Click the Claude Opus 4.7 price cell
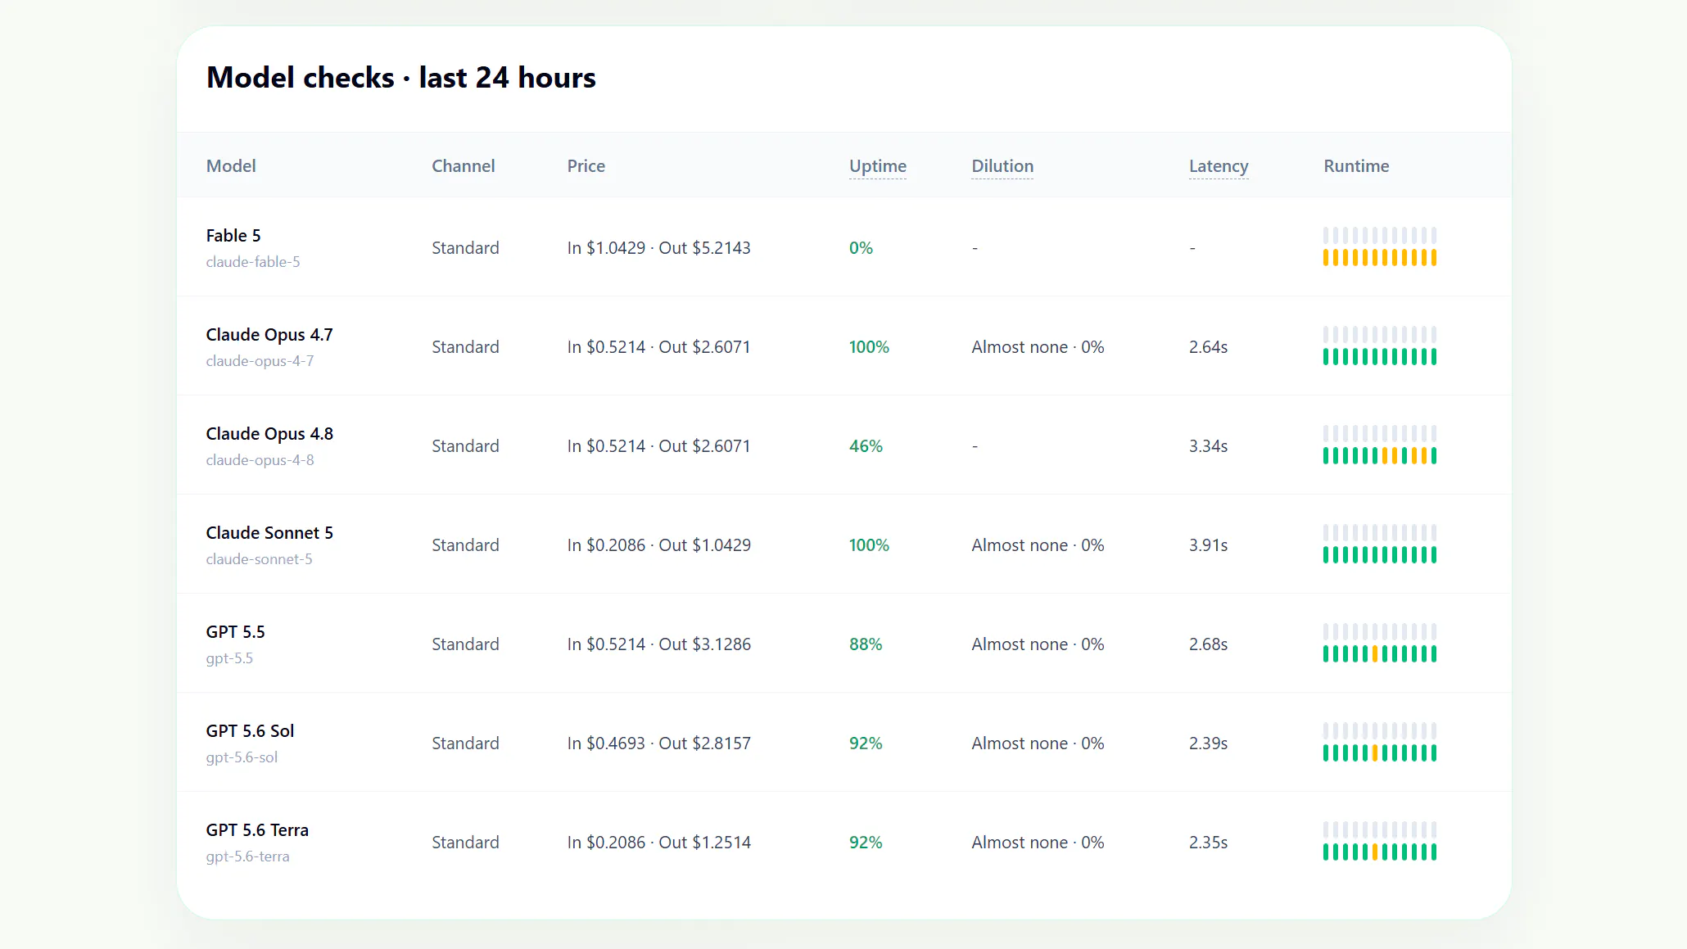 tap(658, 347)
